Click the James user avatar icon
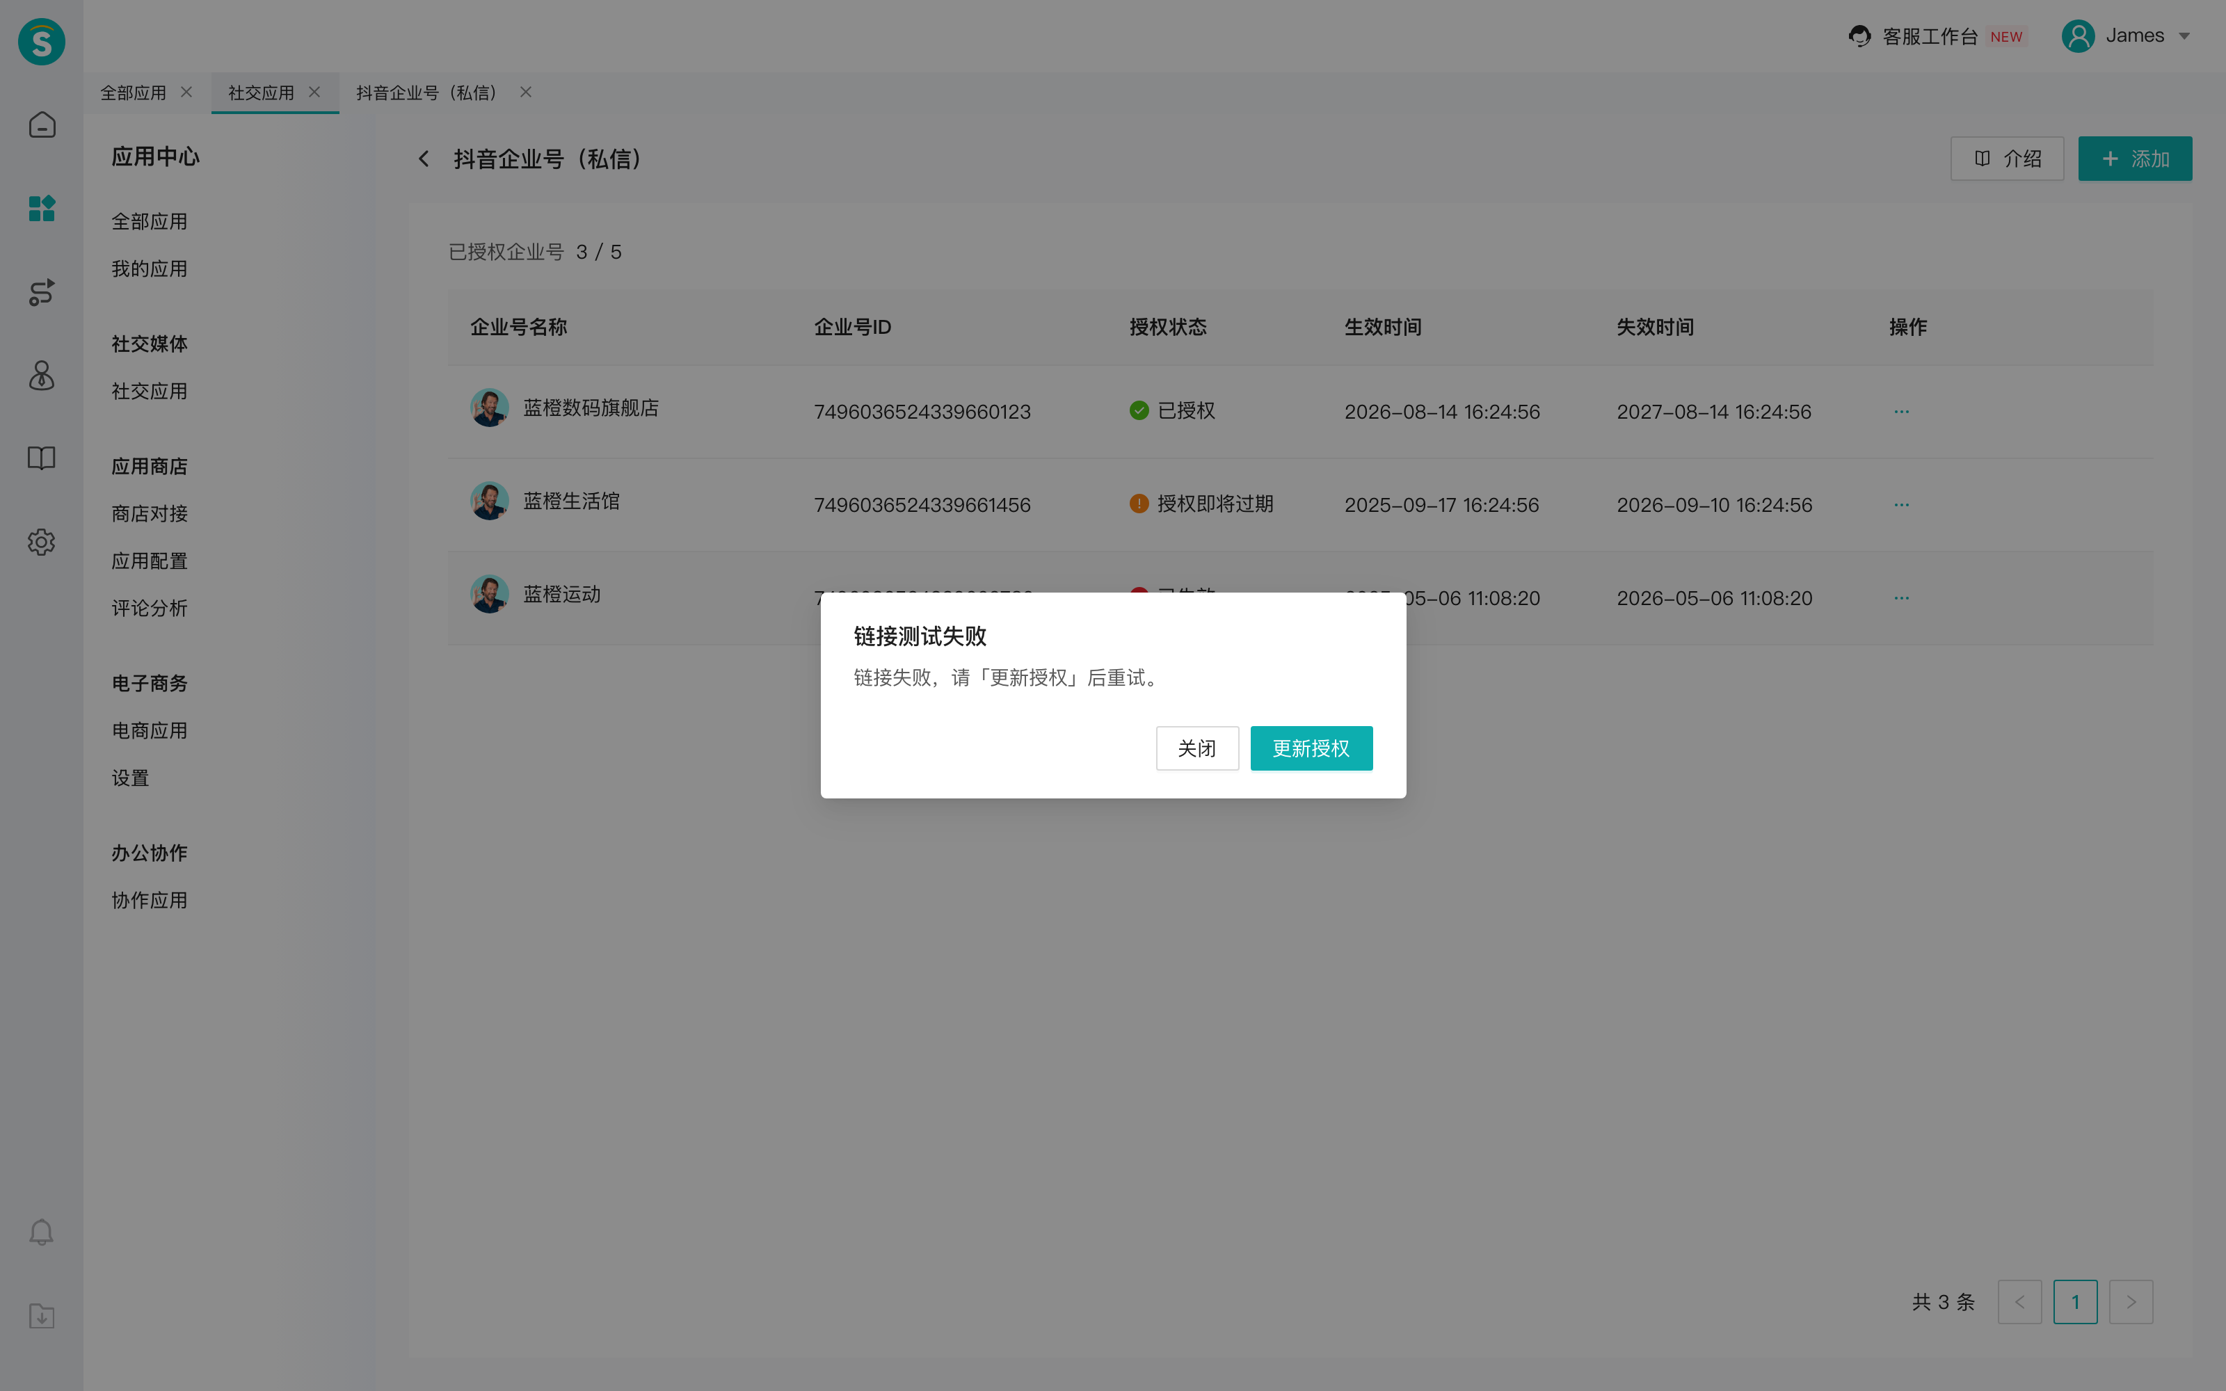Image resolution: width=2226 pixels, height=1391 pixels. click(x=2078, y=36)
